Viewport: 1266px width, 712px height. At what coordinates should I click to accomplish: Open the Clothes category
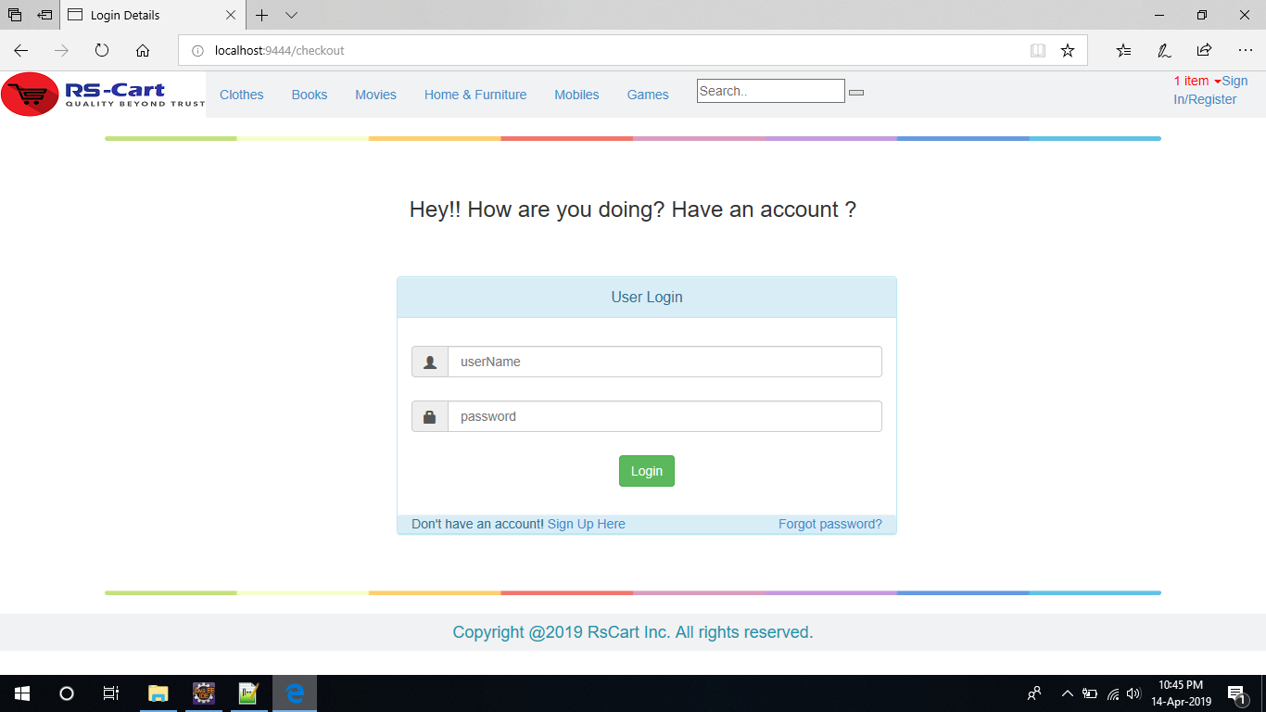242,95
